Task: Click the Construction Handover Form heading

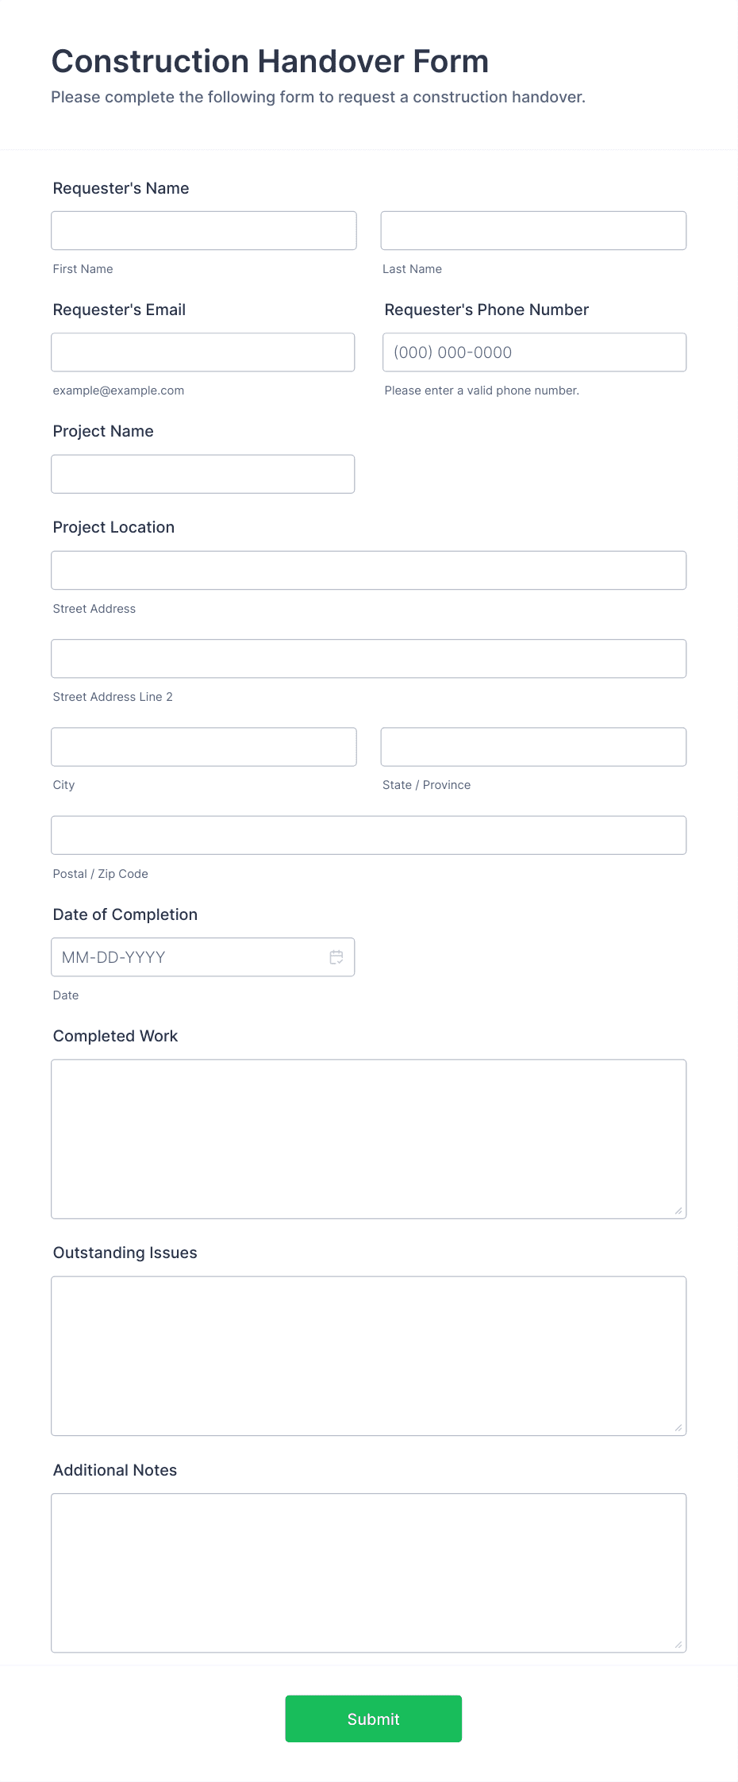Action: click(270, 61)
